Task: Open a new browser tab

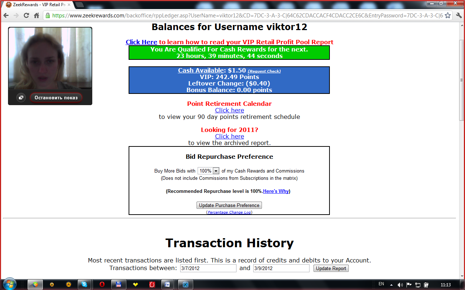Action: point(79,5)
